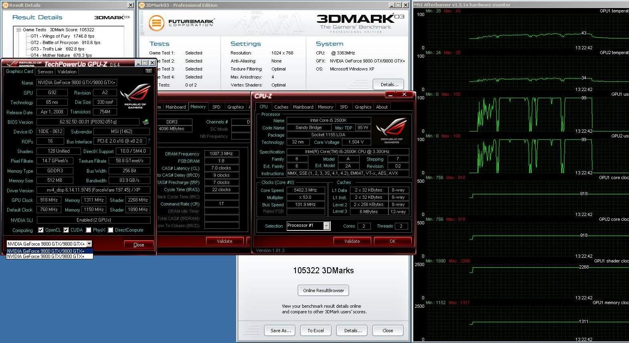Click the GPU-Z screenshot camera icon
The width and height of the screenshot is (629, 343).
[x=148, y=71]
